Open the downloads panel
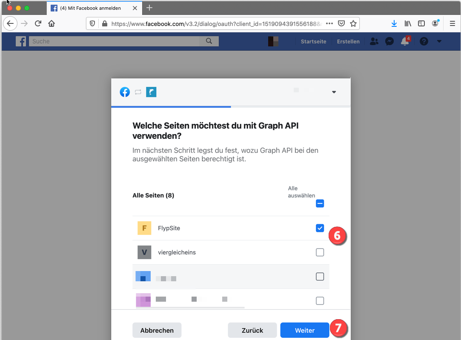This screenshot has height=340, width=461. click(394, 23)
